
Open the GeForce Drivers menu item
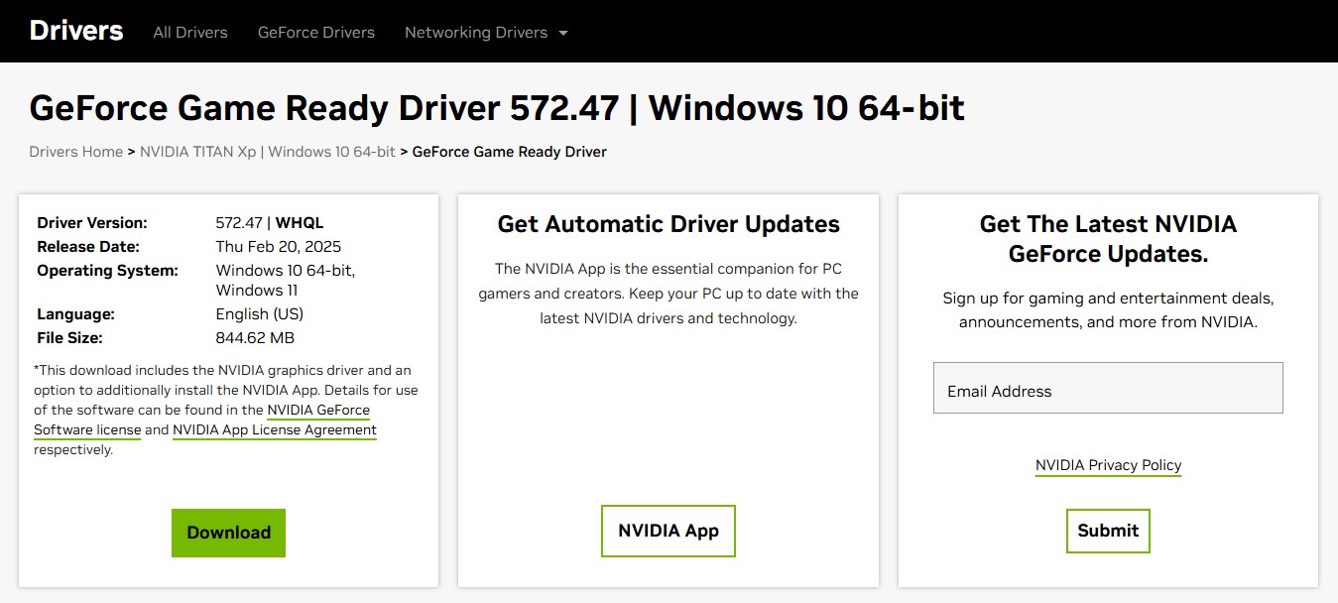tap(316, 32)
